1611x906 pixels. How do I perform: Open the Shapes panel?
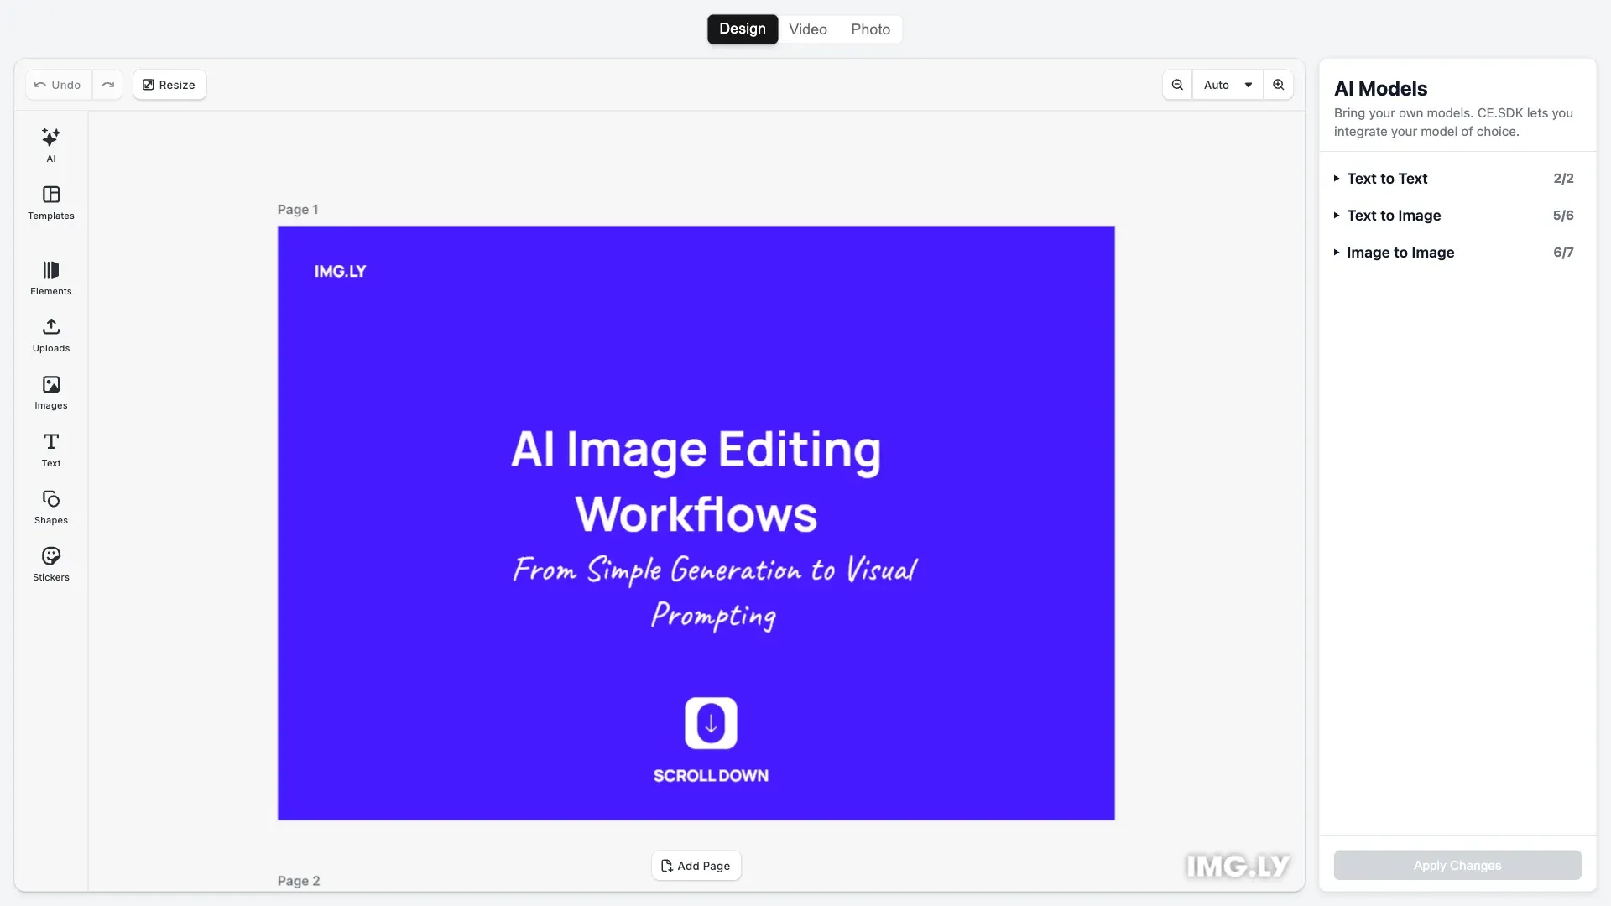[50, 506]
